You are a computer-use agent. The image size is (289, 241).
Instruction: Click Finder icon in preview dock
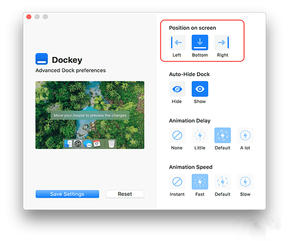[x=68, y=144]
